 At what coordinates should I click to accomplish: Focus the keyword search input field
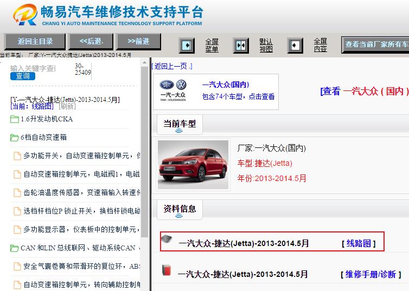coord(33,68)
